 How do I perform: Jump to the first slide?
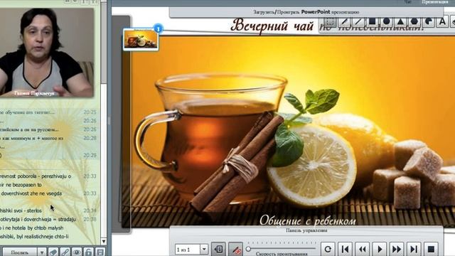tap(345, 249)
